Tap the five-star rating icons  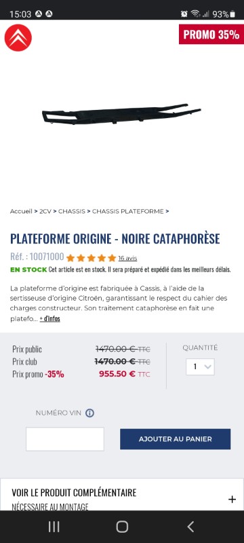[91, 258]
